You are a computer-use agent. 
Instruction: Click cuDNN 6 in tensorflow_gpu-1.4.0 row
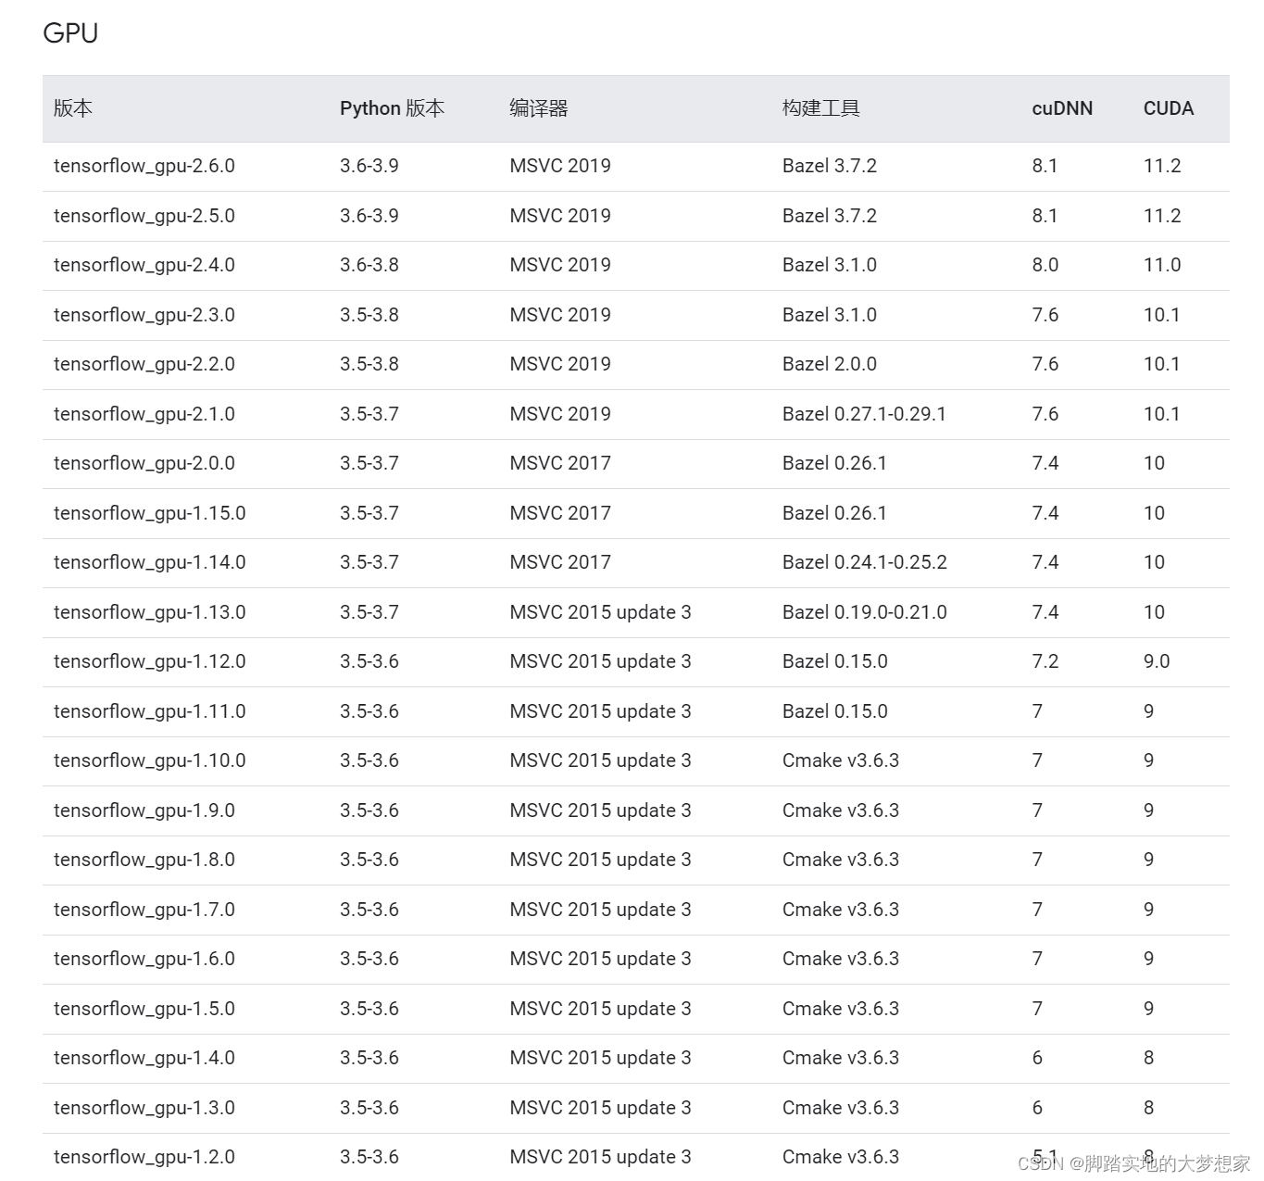(x=1037, y=1058)
